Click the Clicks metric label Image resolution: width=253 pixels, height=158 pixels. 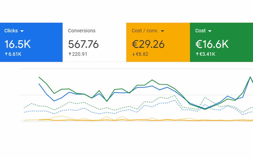(11, 31)
